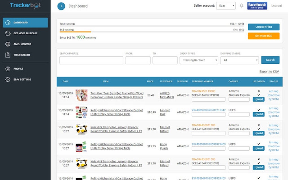288x180 pixels.
Task: Click the Get more BCE button
Action: coord(263,36)
